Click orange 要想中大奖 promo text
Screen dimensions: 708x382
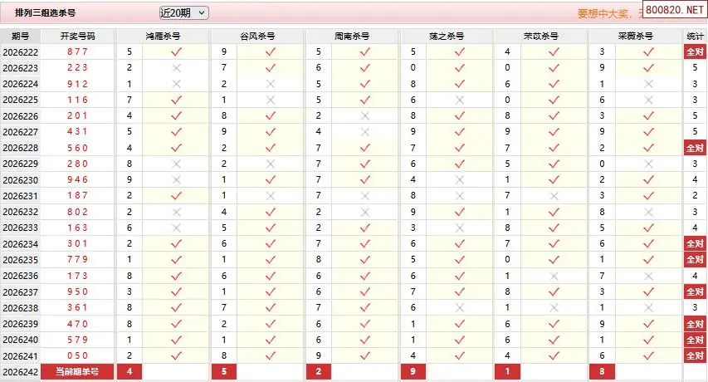pos(604,14)
